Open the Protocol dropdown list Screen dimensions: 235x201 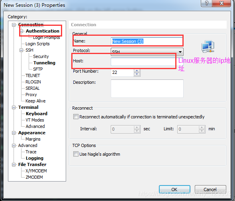(180, 52)
